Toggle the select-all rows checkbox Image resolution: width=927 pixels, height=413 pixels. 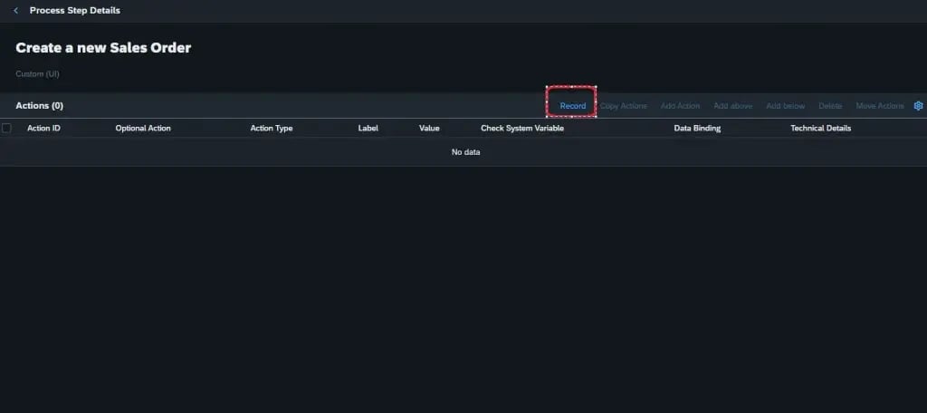coord(7,129)
